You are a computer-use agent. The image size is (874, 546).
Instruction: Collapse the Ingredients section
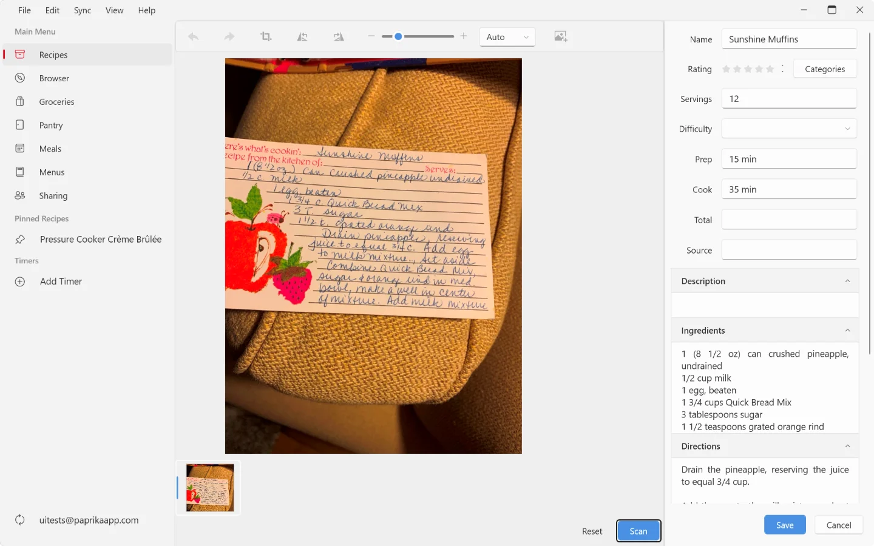click(848, 331)
